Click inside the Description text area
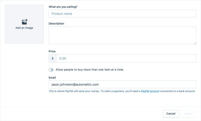This screenshot has height=121, width=201. pos(122,35)
